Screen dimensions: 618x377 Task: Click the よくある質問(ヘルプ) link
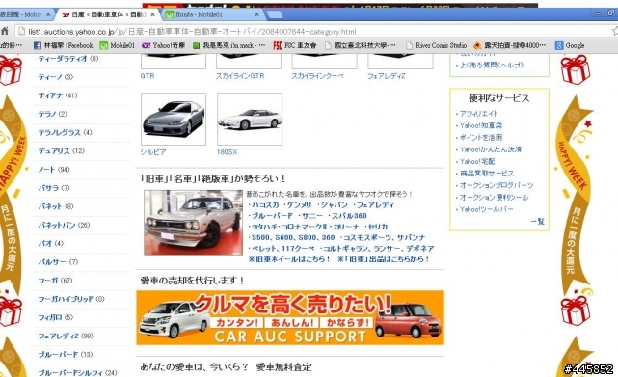[x=492, y=65]
